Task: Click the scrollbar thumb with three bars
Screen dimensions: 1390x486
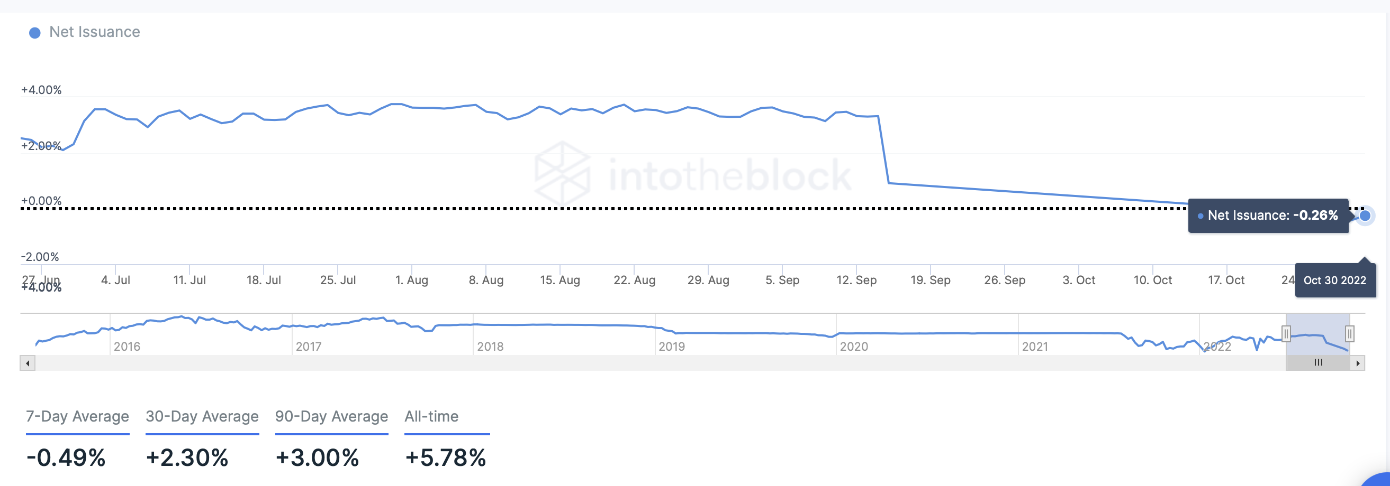Action: 1318,362
